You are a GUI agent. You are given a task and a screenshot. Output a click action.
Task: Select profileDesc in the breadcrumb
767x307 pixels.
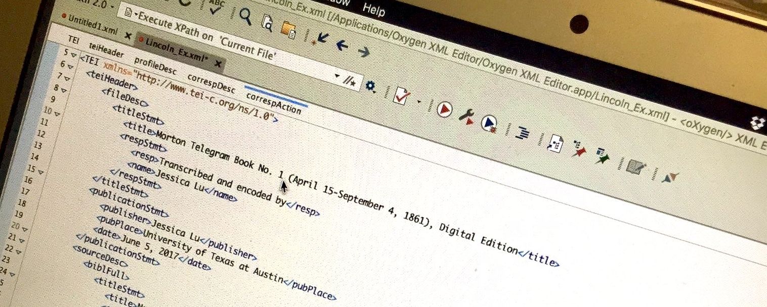[x=155, y=66]
